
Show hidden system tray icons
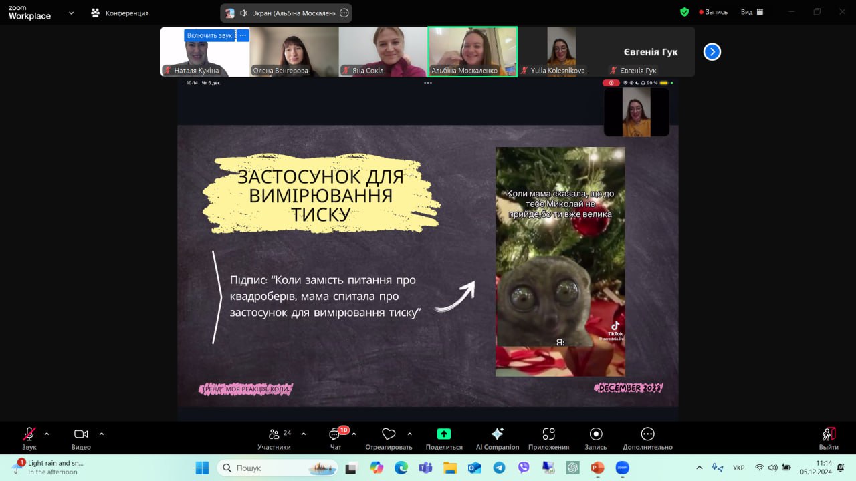[x=700, y=468]
